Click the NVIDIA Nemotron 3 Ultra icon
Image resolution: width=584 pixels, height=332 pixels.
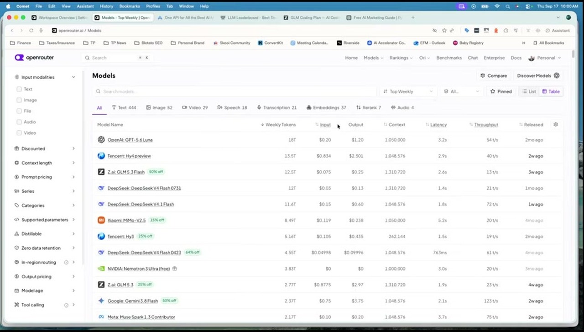pos(101,269)
